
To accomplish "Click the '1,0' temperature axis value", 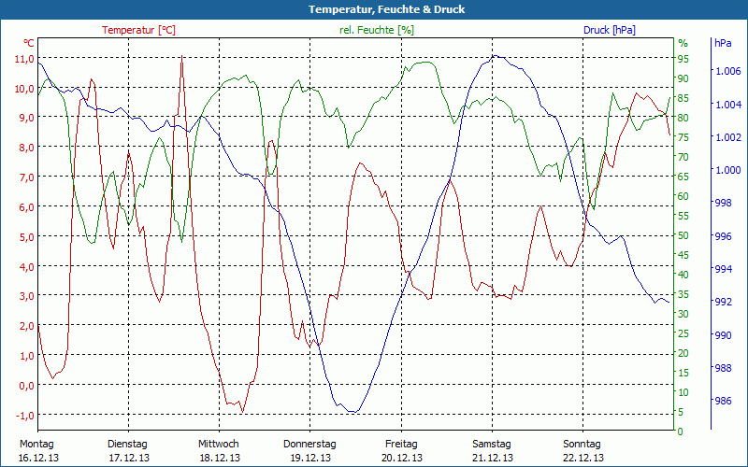I will pyautogui.click(x=26, y=356).
